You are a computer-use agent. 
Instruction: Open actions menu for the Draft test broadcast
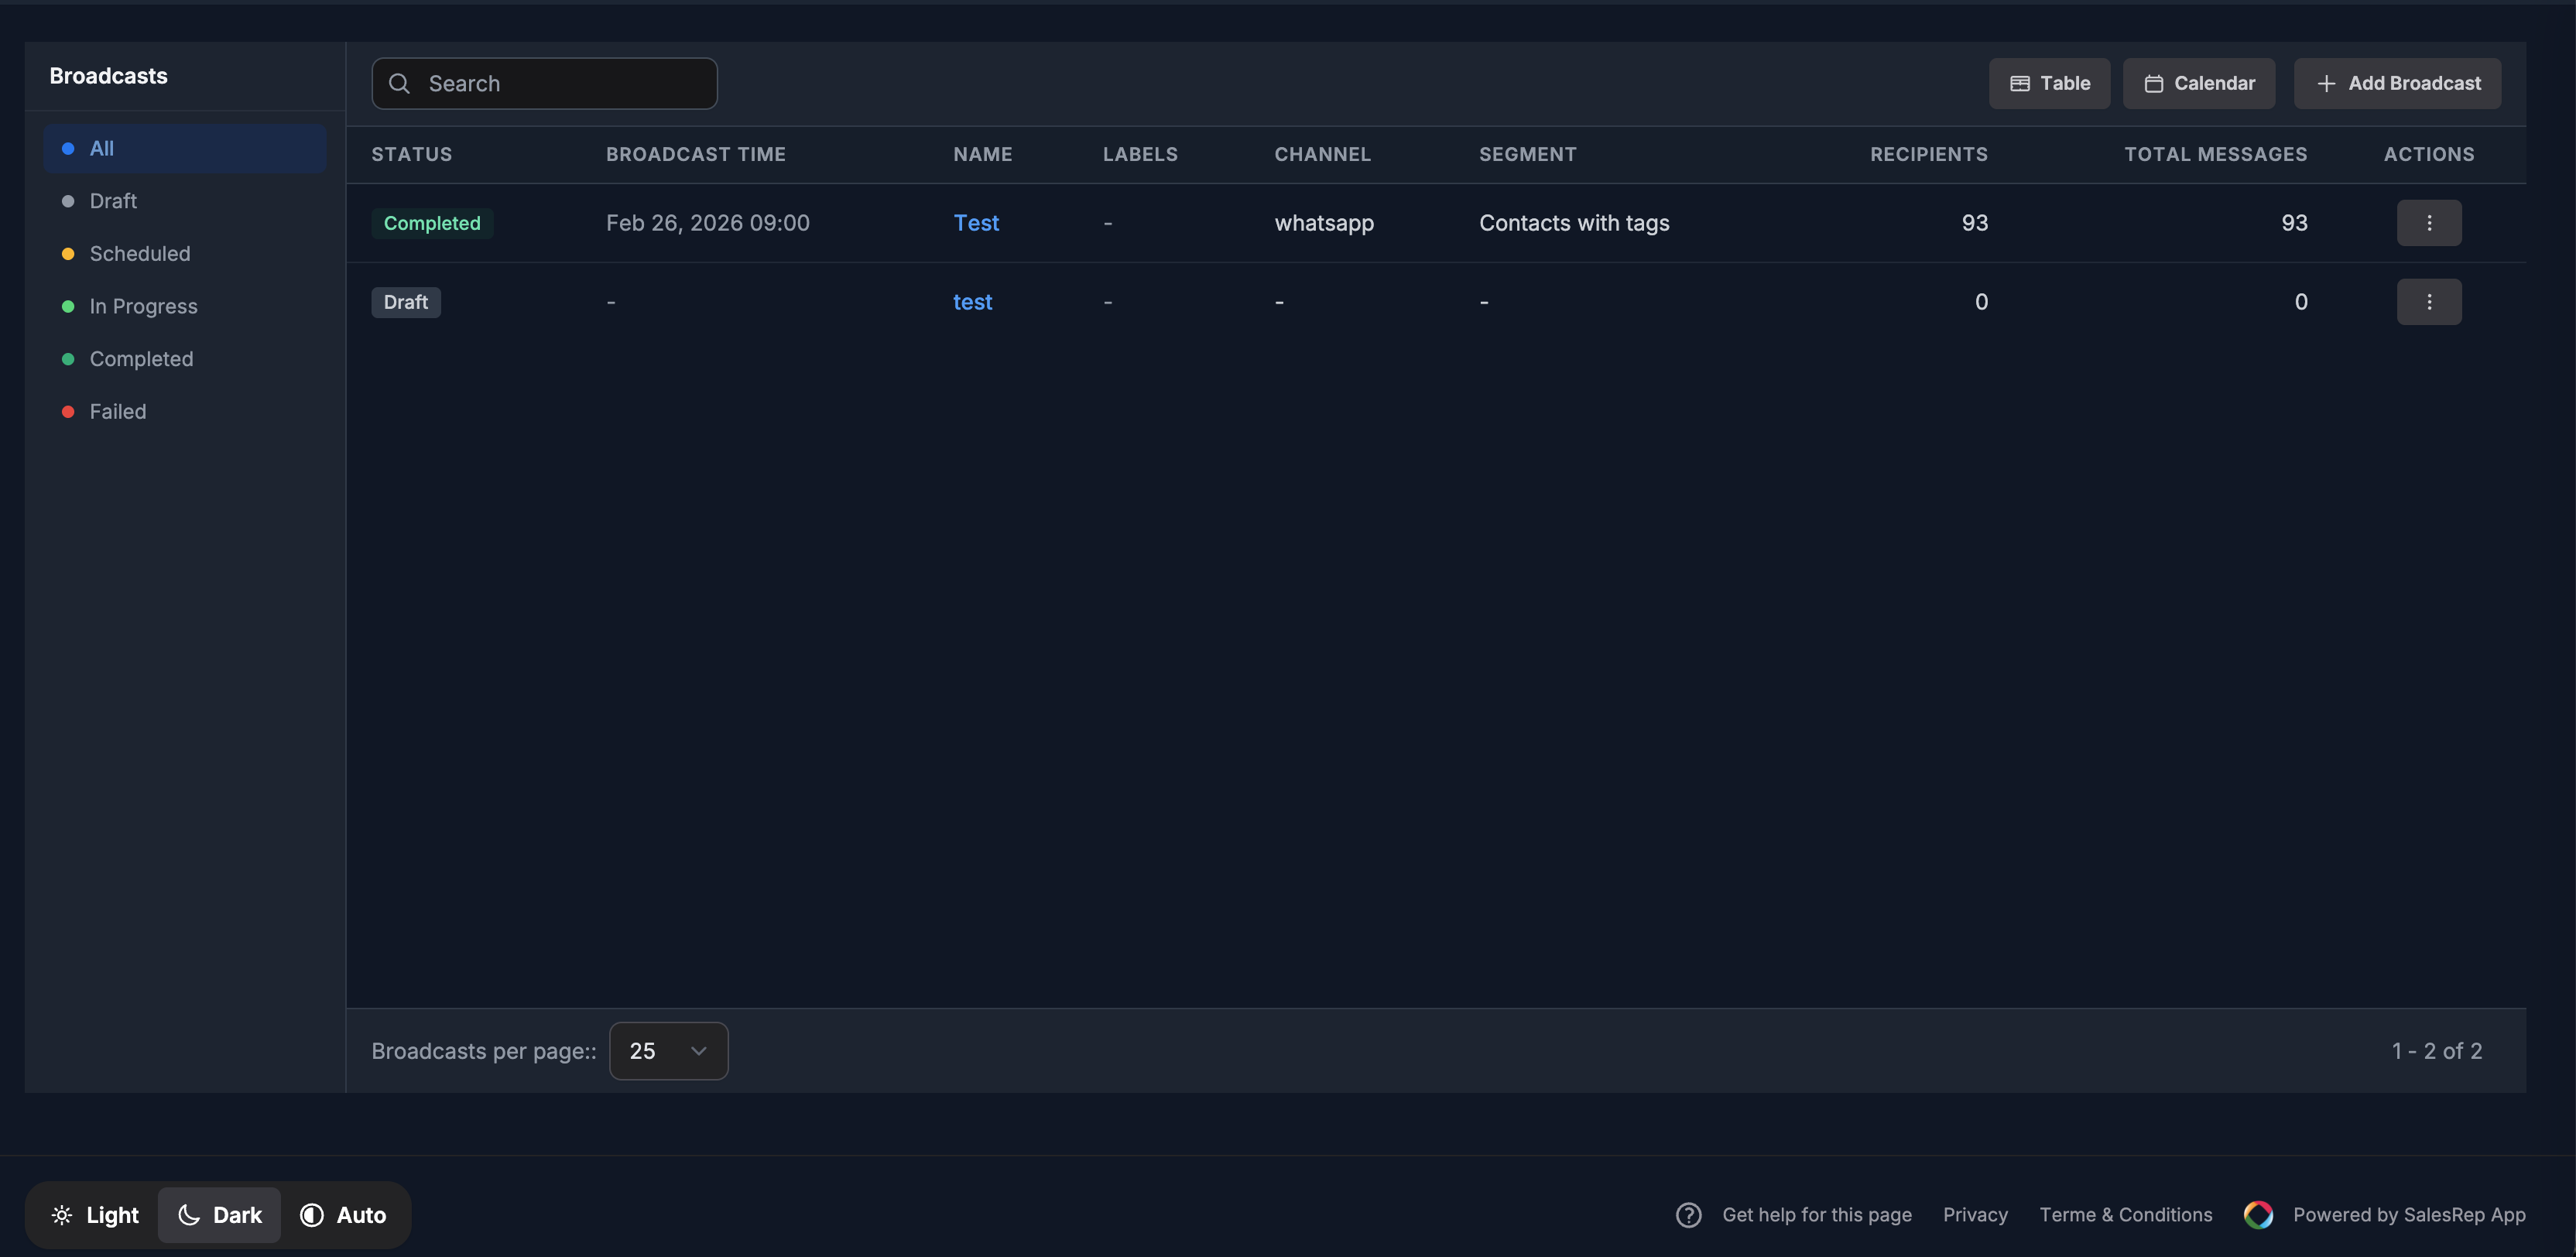2428,302
